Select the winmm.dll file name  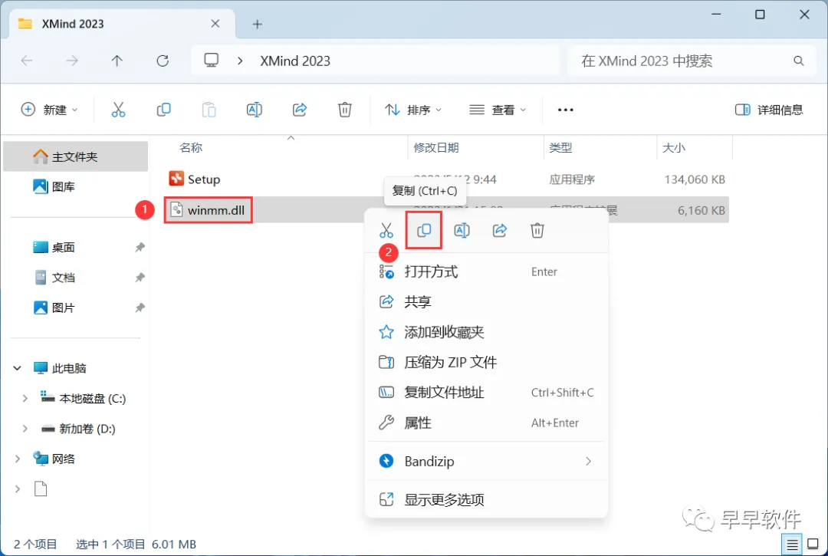point(216,210)
